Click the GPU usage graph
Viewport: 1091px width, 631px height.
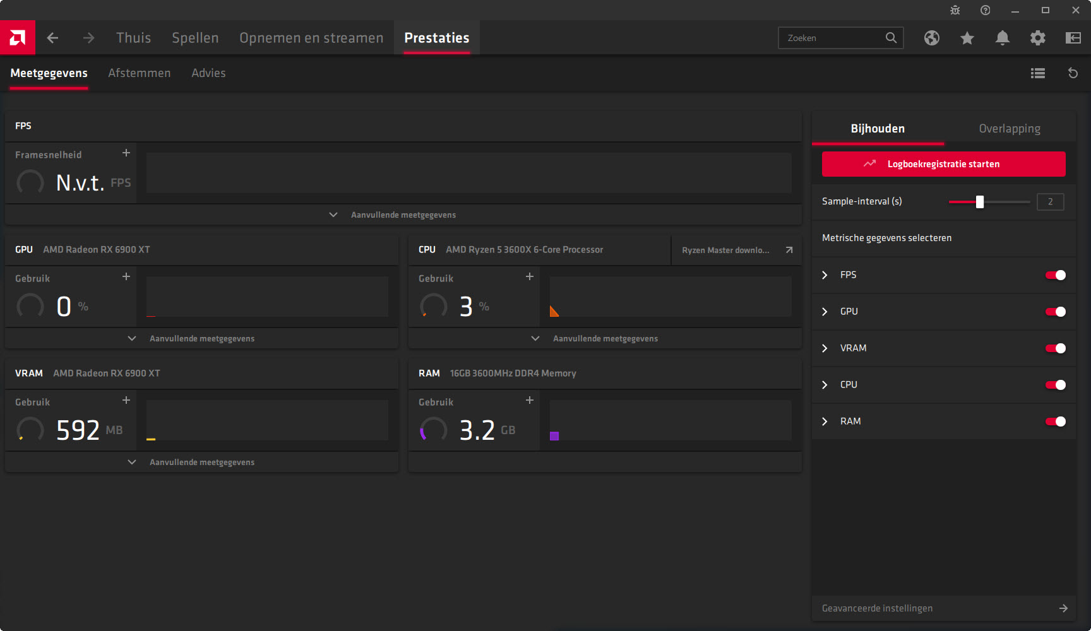[x=267, y=297]
